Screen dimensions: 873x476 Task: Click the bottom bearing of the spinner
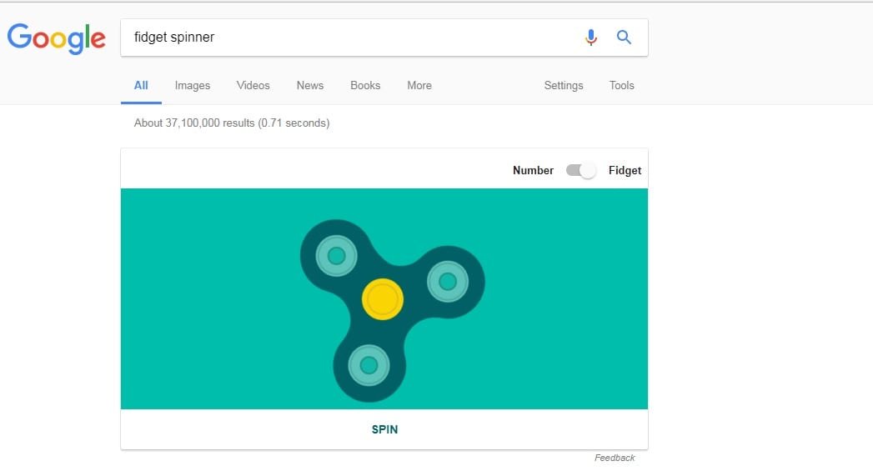[x=369, y=365]
